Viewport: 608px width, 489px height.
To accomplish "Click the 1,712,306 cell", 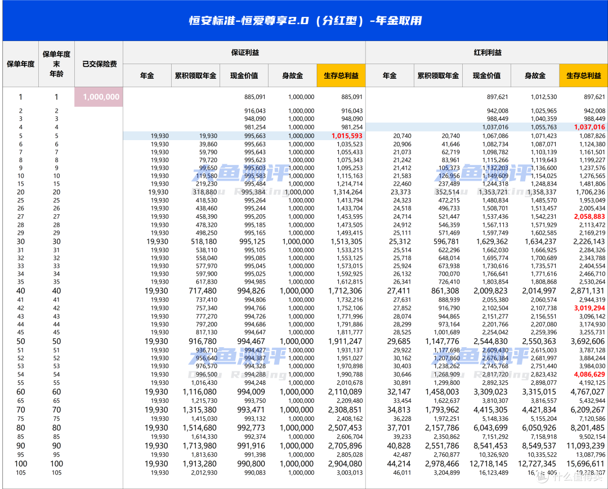I will tap(345, 290).
